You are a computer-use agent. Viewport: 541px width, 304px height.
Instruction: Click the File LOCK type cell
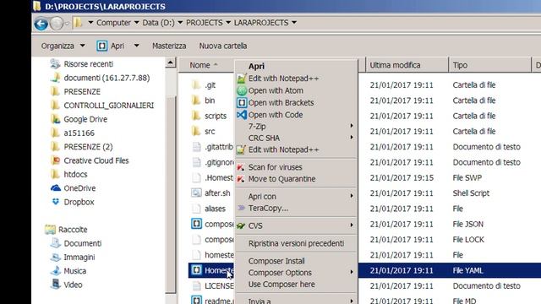468,240
